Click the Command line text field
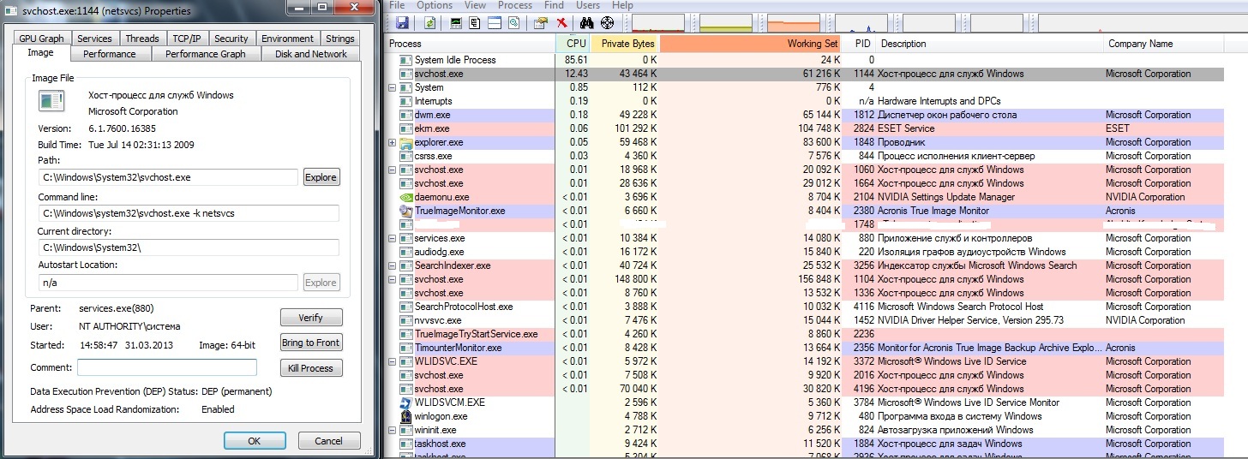The width and height of the screenshot is (1248, 459). point(189,213)
